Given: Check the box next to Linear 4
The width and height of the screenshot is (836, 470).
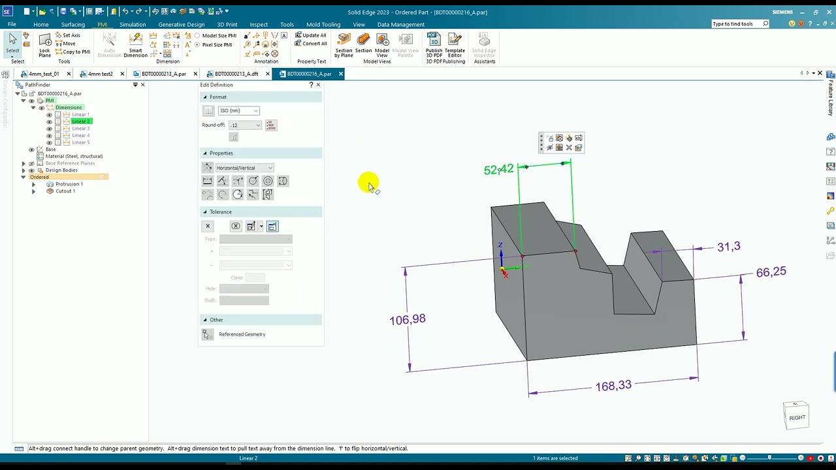Looking at the screenshot, I should click(57, 136).
